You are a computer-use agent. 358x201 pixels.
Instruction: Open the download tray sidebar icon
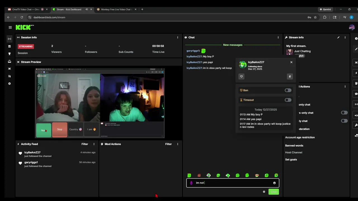(x=10, y=61)
